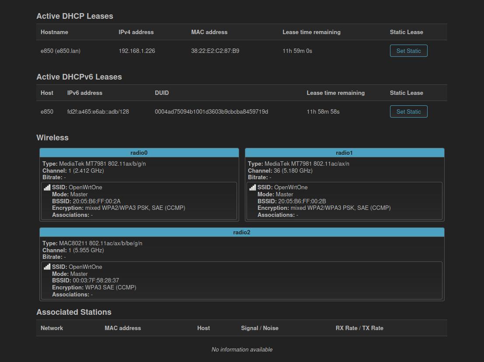Click the Active DHCPv6 Leases heading
Image resolution: width=484 pixels, height=362 pixels.
79,77
